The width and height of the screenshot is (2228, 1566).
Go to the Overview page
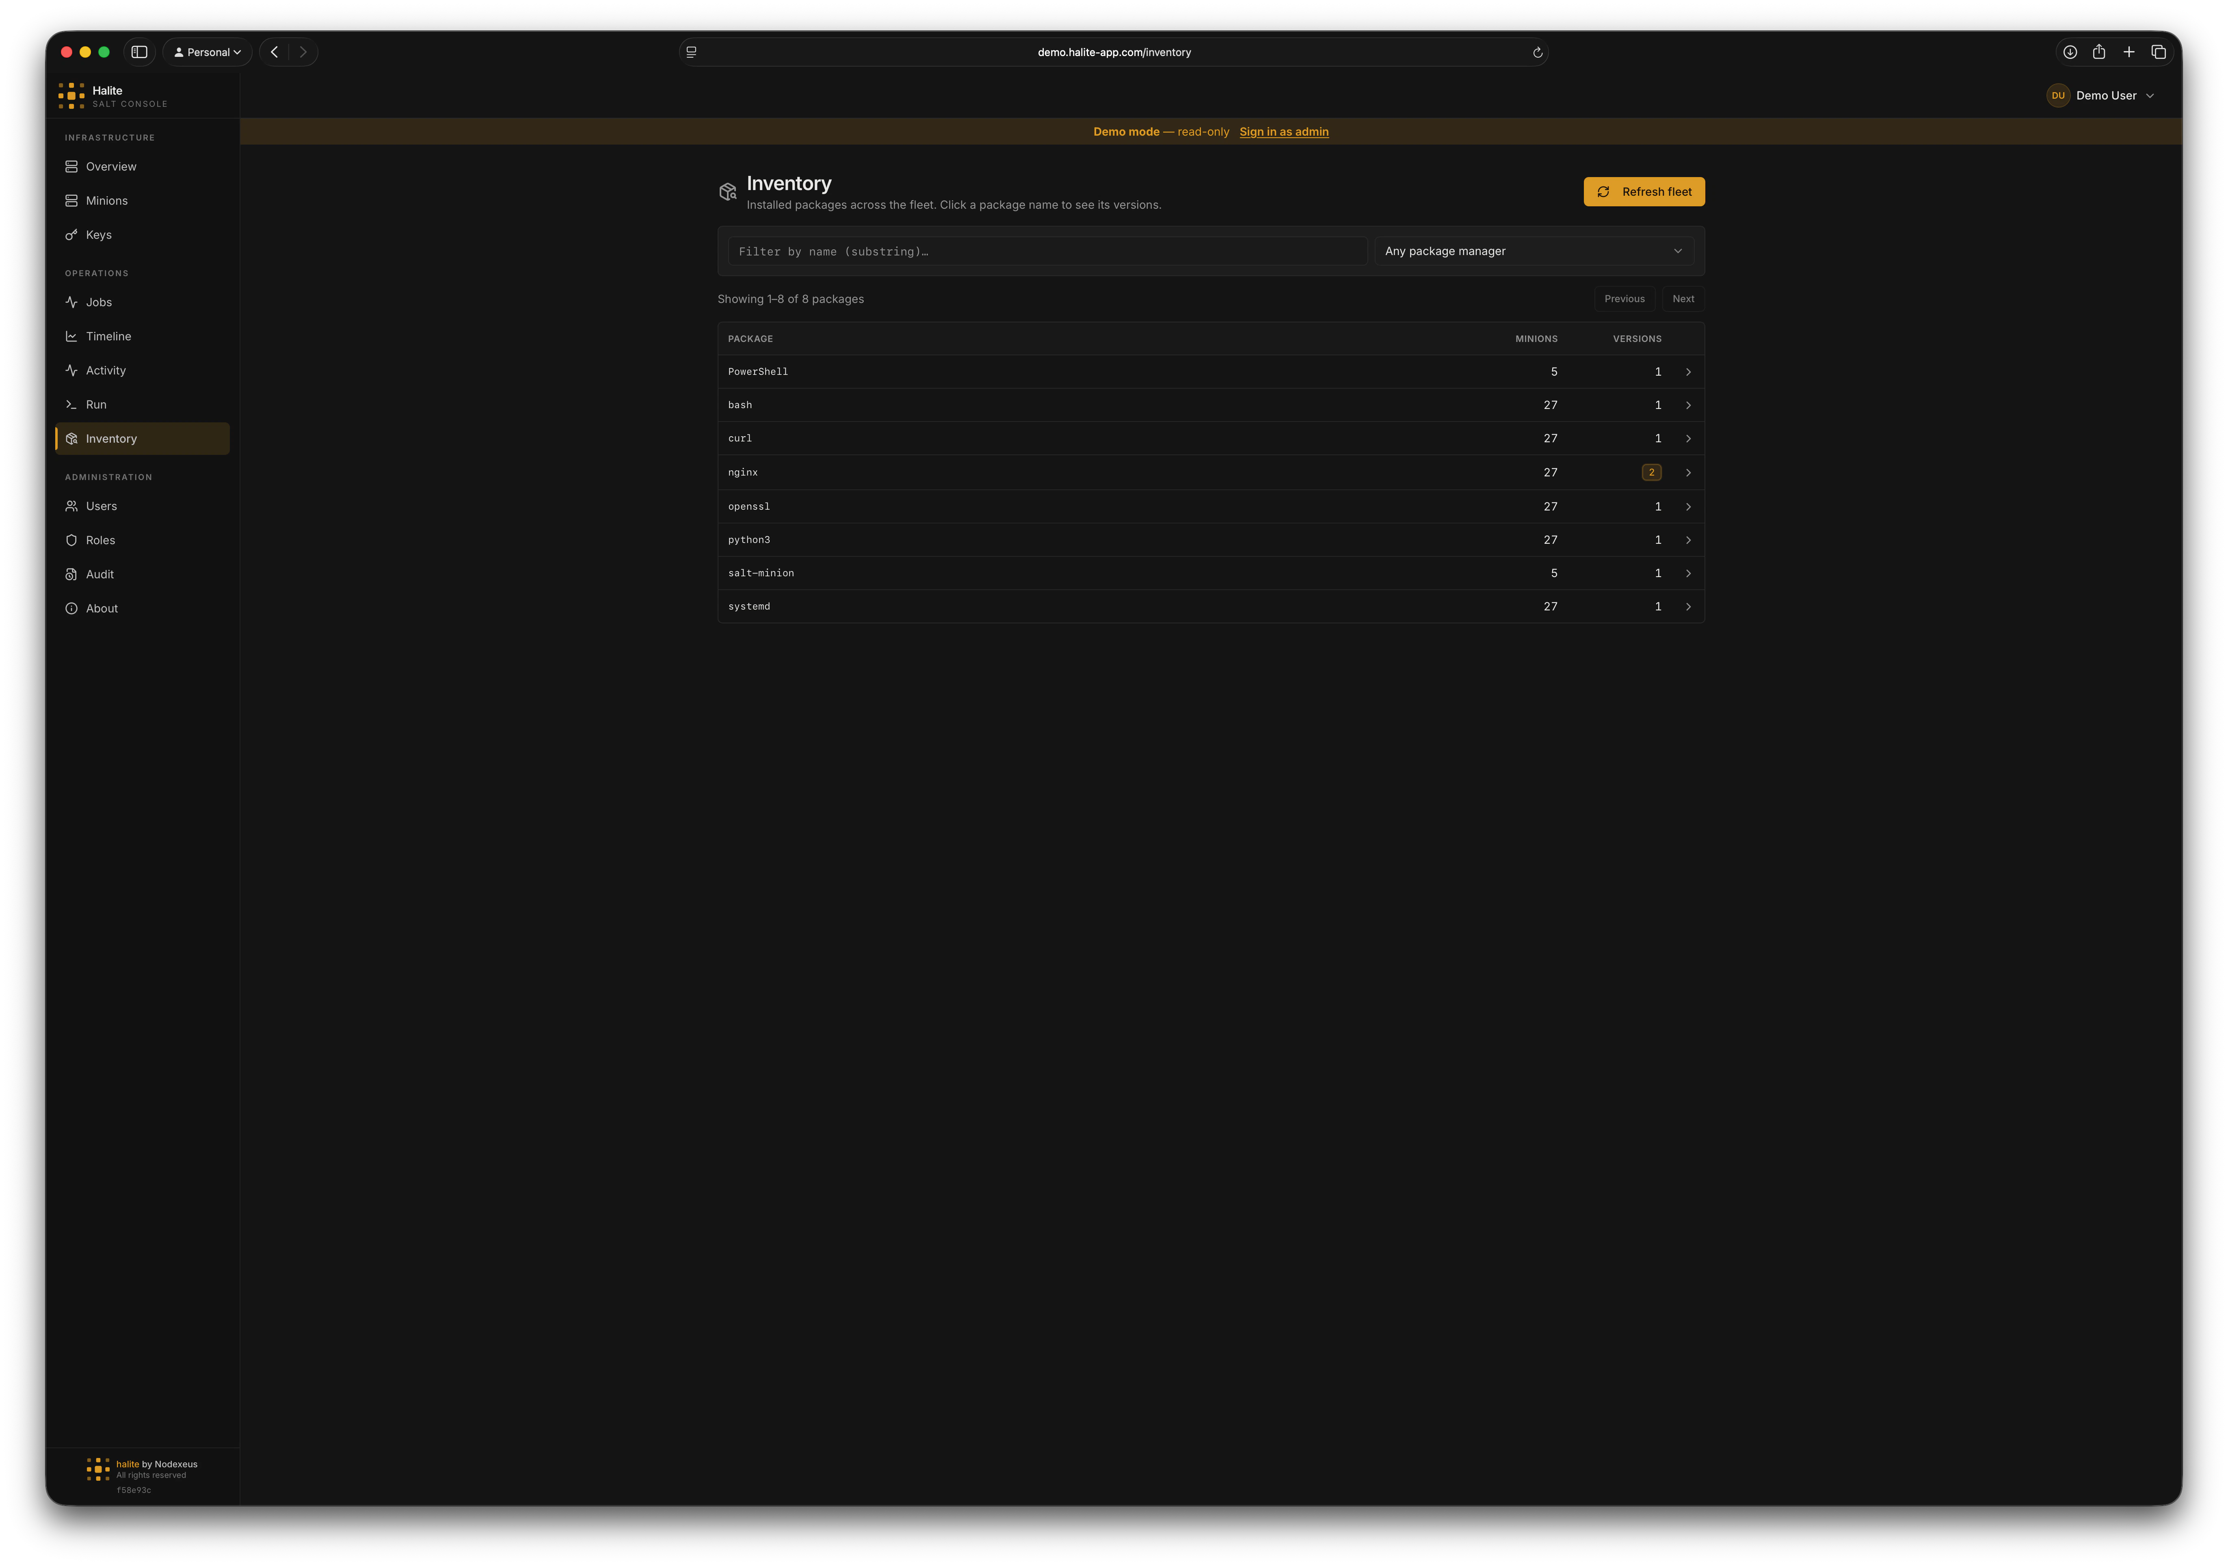[143, 167]
